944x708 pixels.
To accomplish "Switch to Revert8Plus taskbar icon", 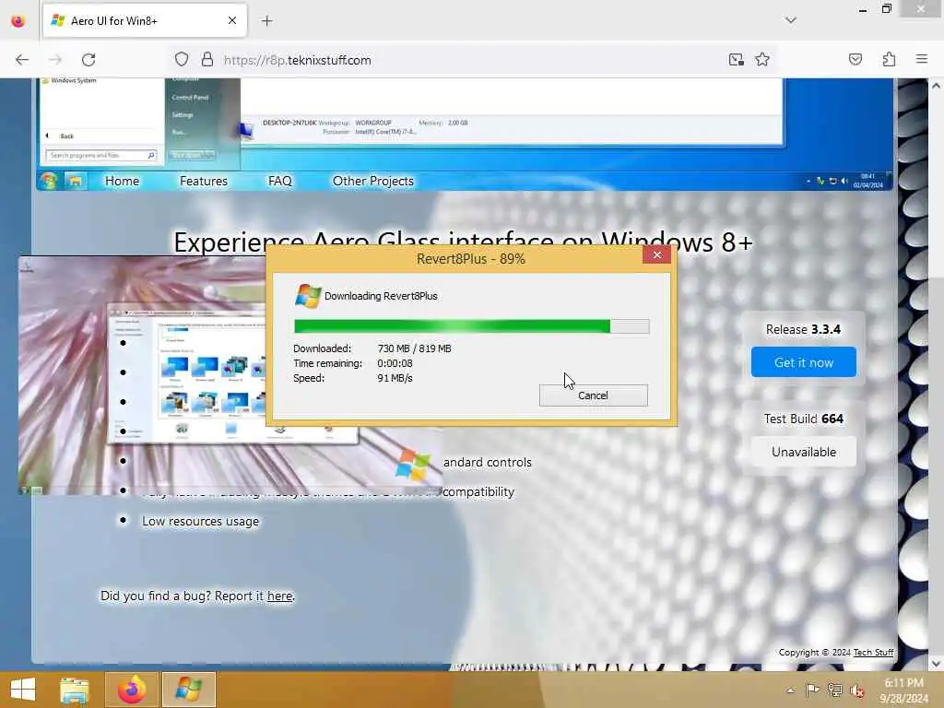I will [188, 690].
